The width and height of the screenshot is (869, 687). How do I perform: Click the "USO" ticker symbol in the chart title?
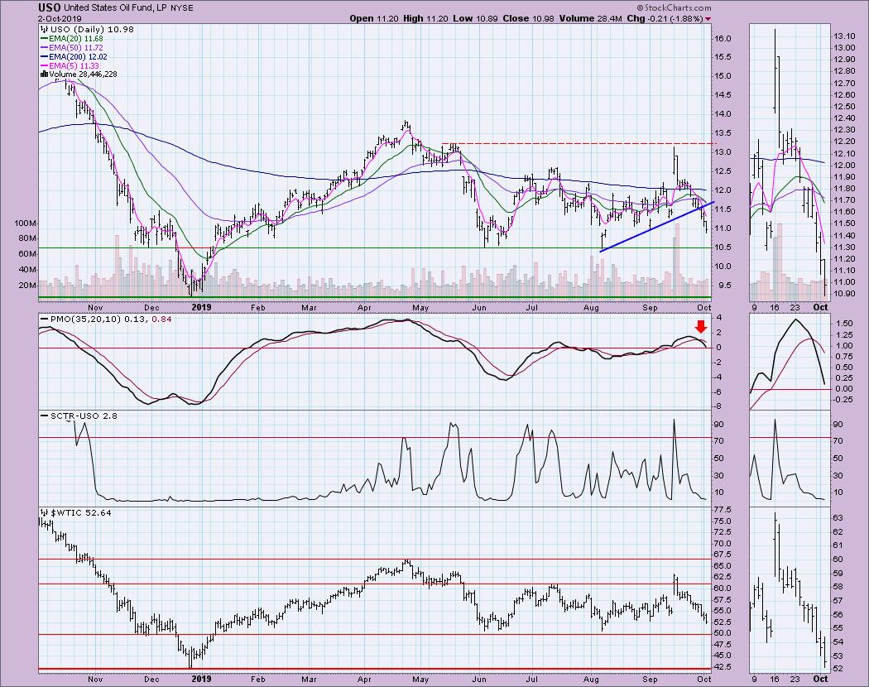pyautogui.click(x=50, y=7)
